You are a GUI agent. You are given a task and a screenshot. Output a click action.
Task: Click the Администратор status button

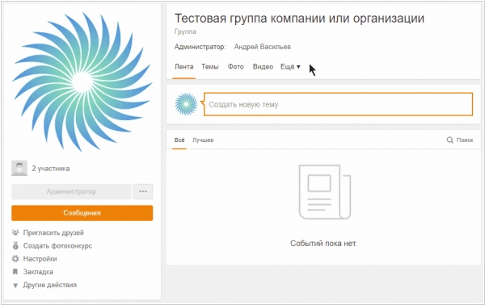pos(71,191)
